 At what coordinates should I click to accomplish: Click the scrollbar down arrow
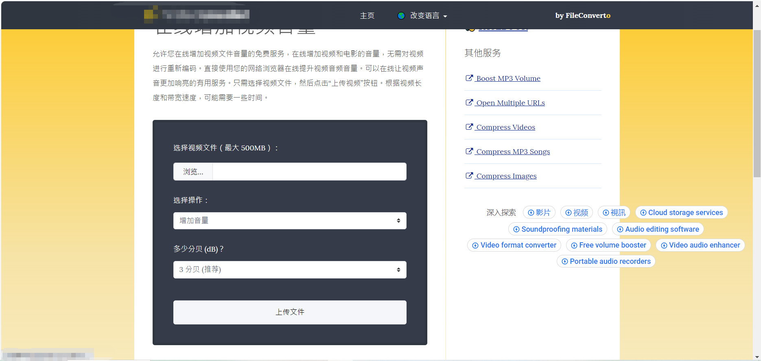[757, 357]
